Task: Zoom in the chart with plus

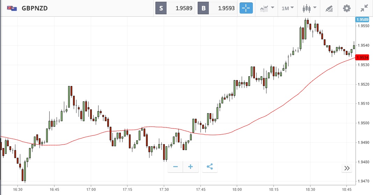Action: click(x=191, y=167)
